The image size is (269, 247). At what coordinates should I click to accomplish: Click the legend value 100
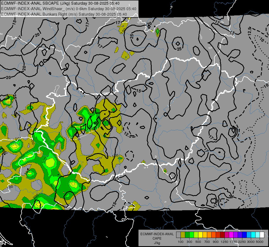pos(181,242)
